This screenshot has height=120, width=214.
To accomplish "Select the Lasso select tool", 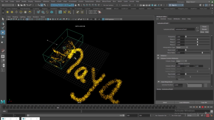I will click(3, 24).
